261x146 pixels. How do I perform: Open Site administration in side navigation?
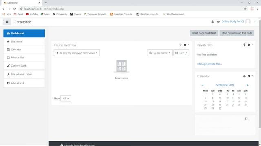coord(24,74)
